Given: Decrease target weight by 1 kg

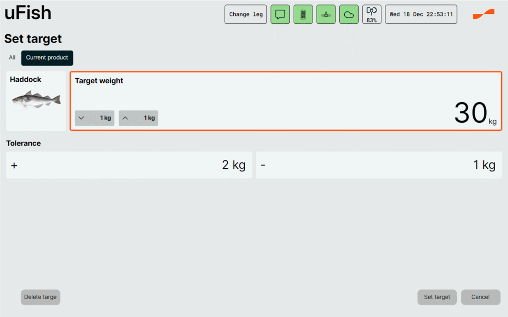Looking at the screenshot, I should tap(94, 118).
